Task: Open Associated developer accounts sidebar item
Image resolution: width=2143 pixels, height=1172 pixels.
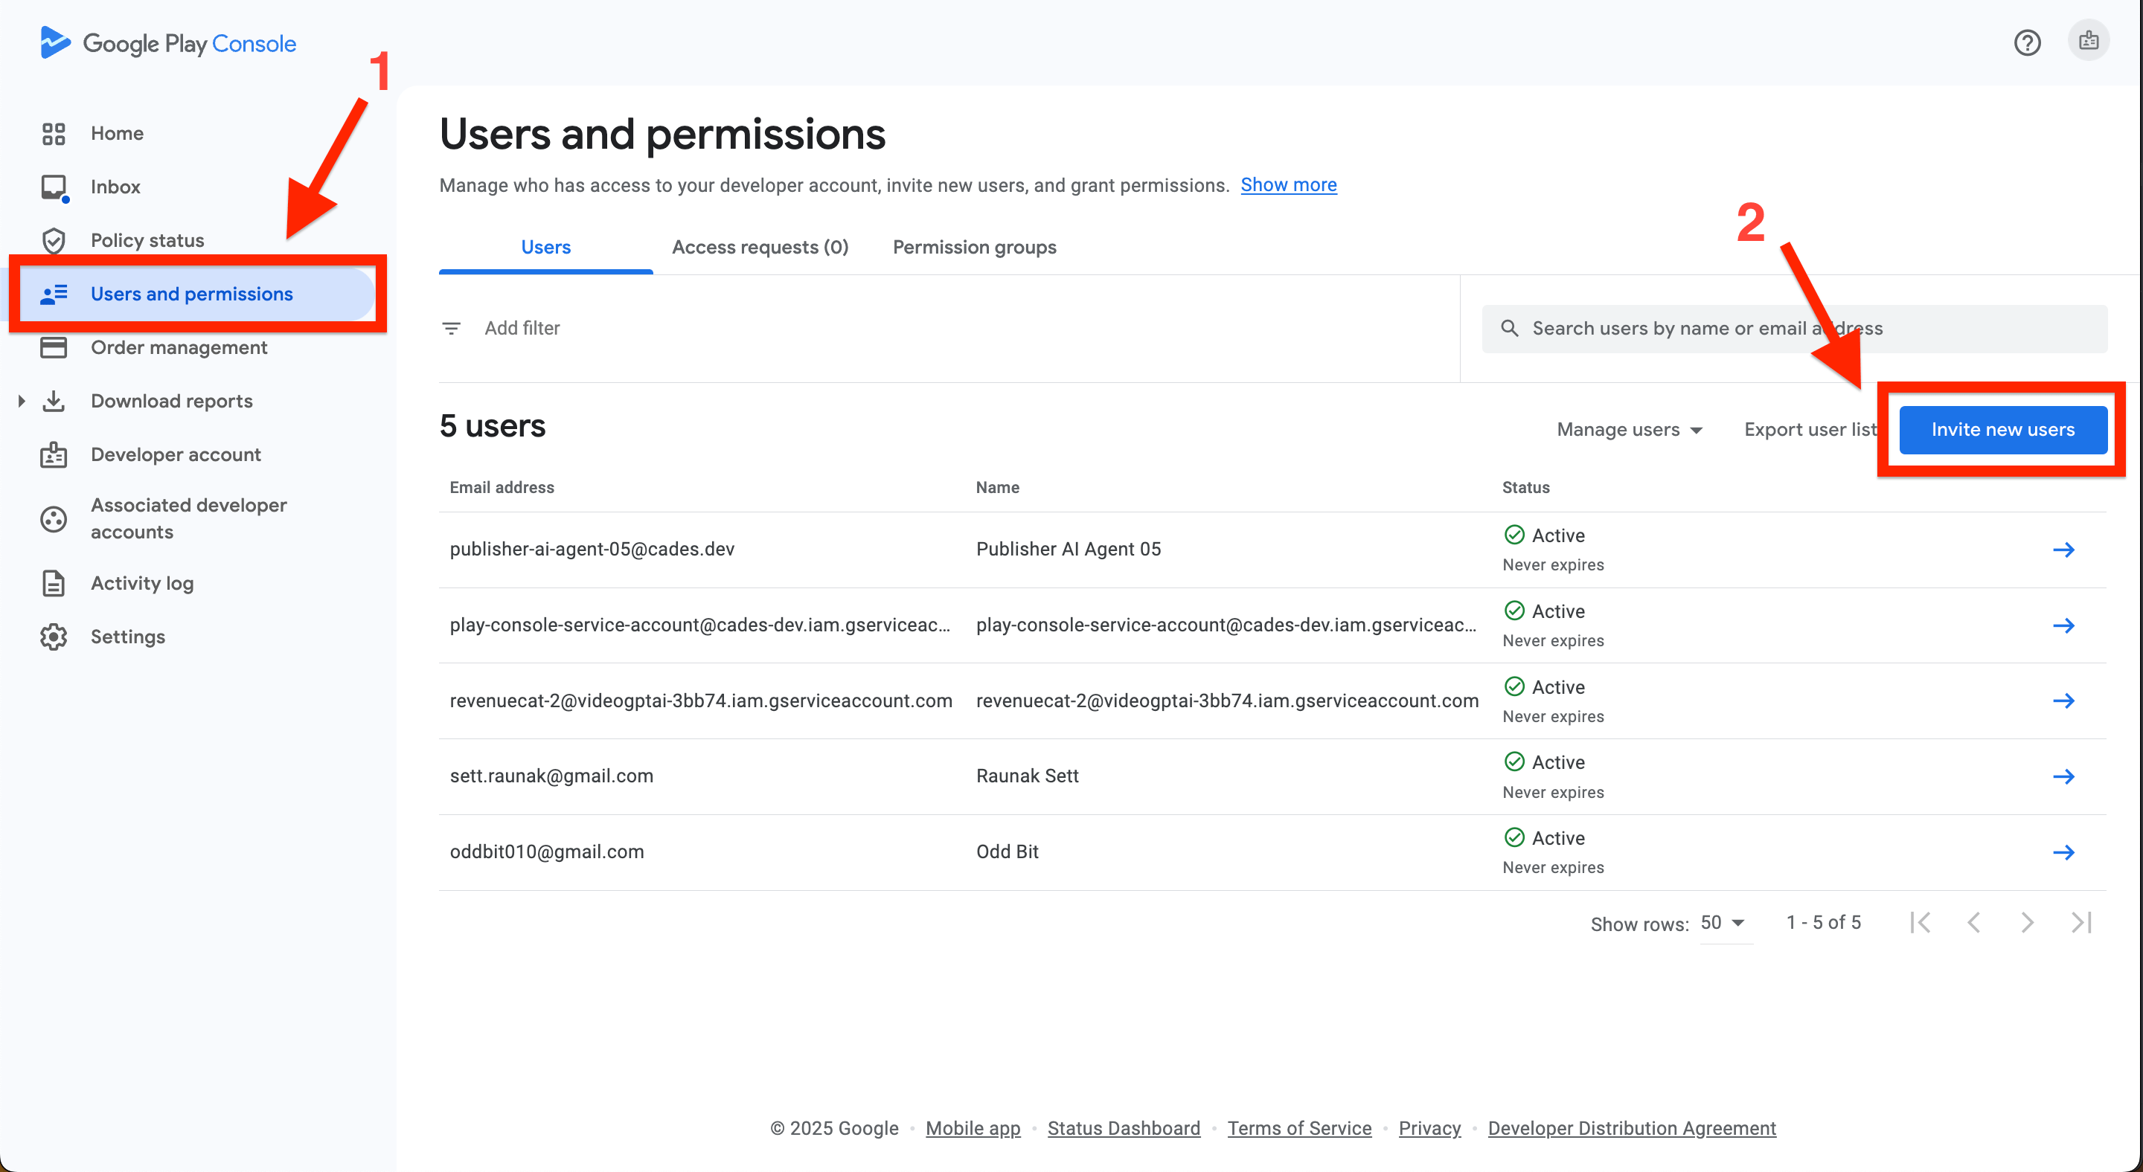Action: coord(188,518)
